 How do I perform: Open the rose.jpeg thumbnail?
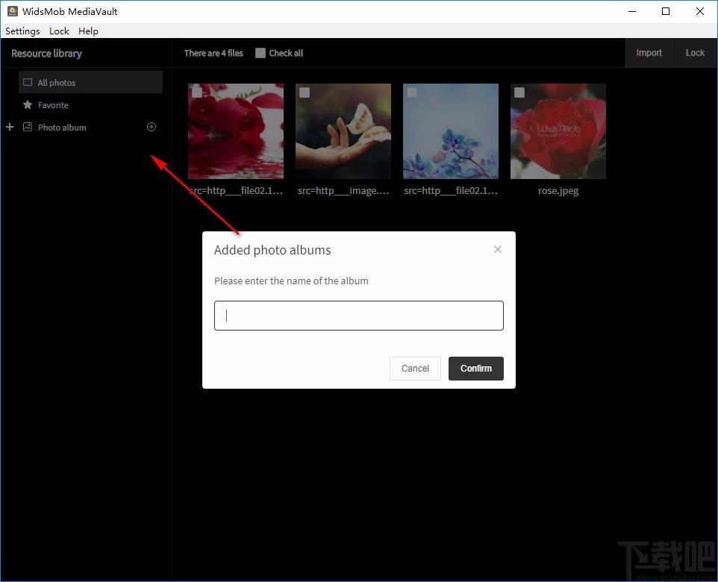558,131
